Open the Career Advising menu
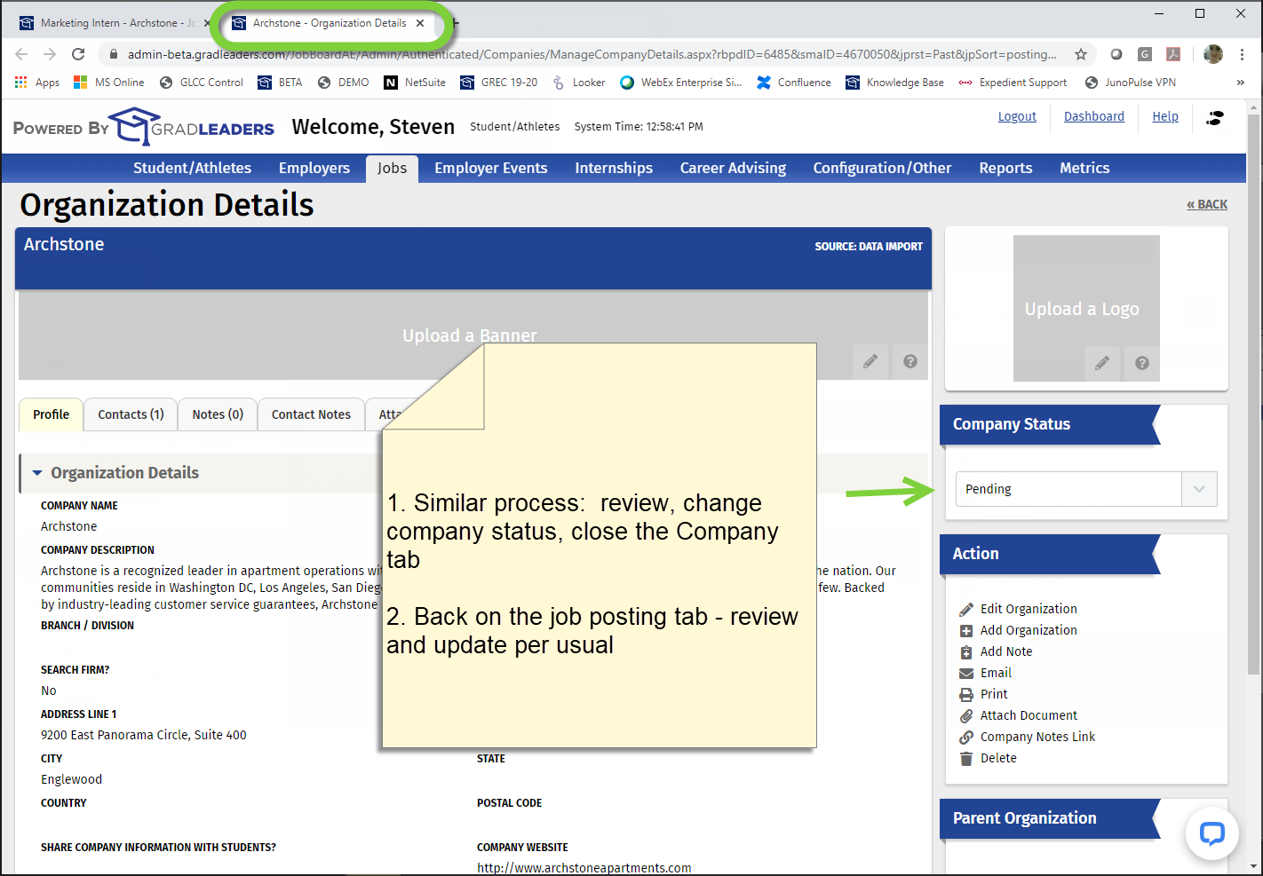The width and height of the screenshot is (1263, 876). click(733, 168)
